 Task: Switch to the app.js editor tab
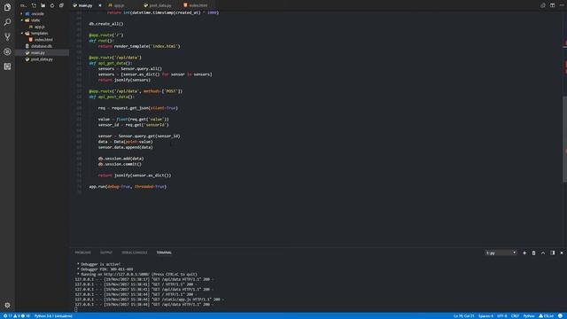(x=119, y=5)
